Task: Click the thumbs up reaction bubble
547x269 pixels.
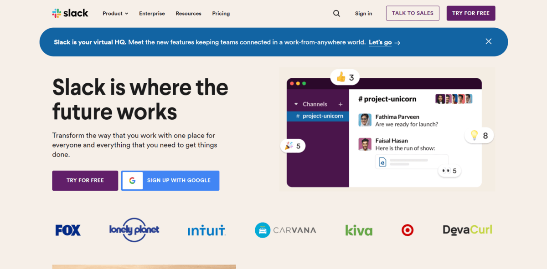Action: [345, 77]
